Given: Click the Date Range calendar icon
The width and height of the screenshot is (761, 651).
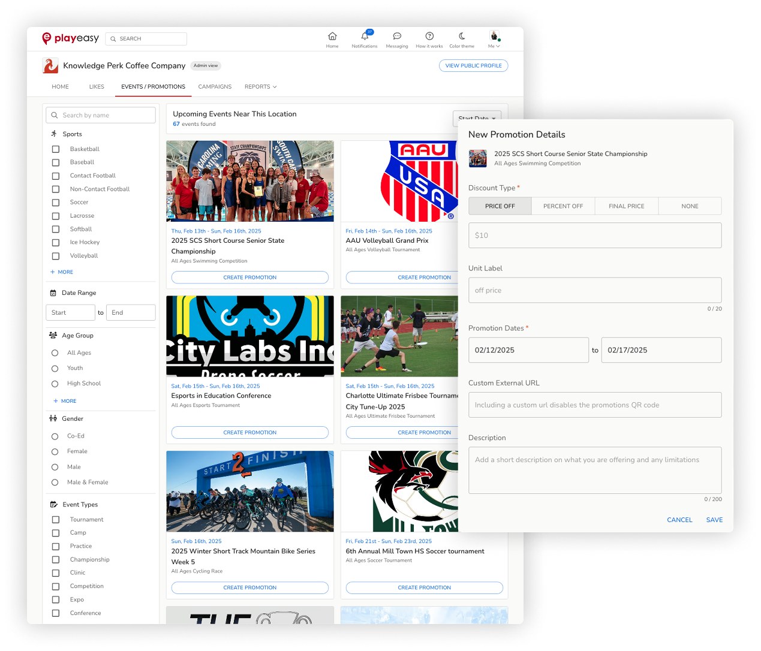Looking at the screenshot, I should click(x=53, y=293).
